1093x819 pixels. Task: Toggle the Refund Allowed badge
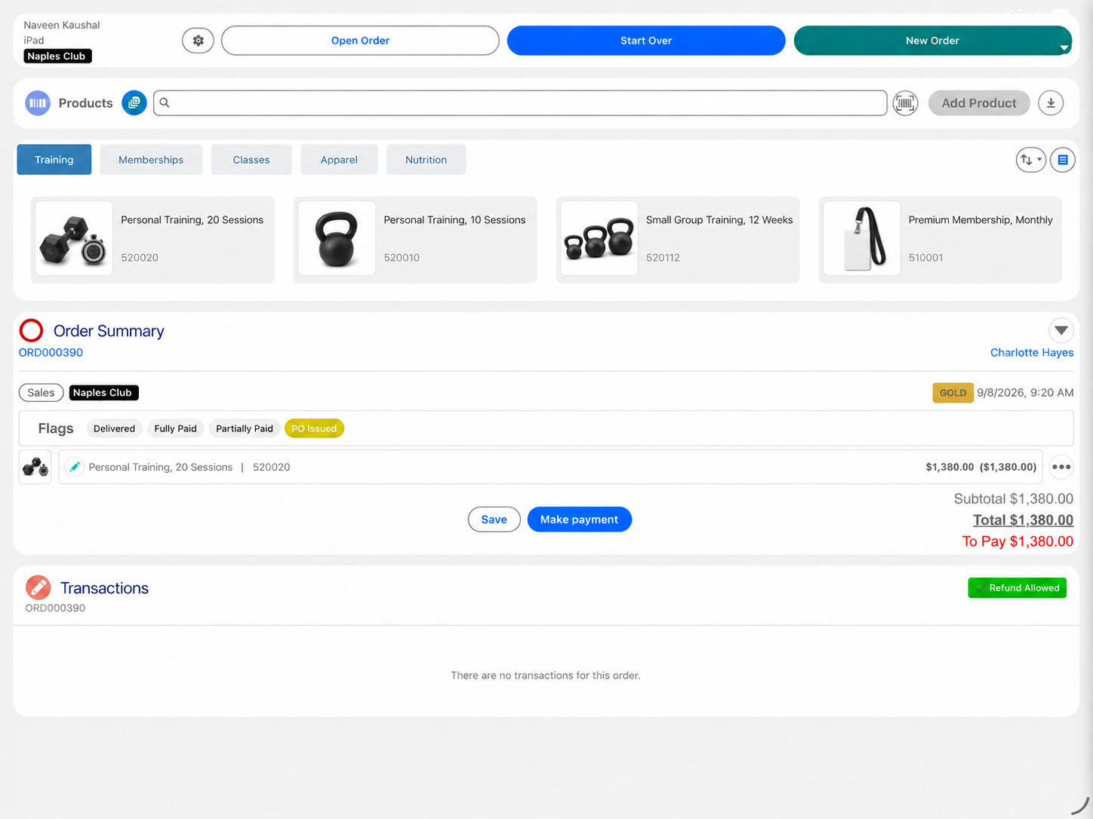coord(1017,588)
